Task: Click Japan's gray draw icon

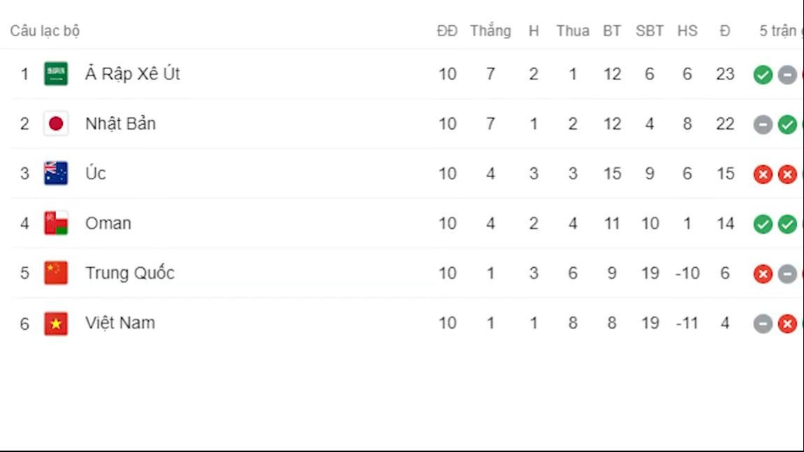Action: click(x=763, y=124)
